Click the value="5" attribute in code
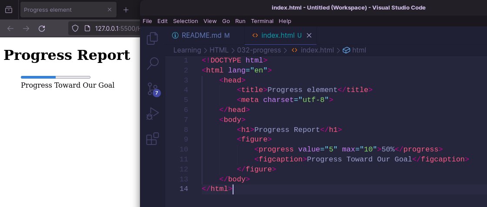The width and height of the screenshot is (487, 207). (x=318, y=149)
